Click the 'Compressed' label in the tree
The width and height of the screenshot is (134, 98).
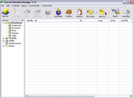(16, 25)
